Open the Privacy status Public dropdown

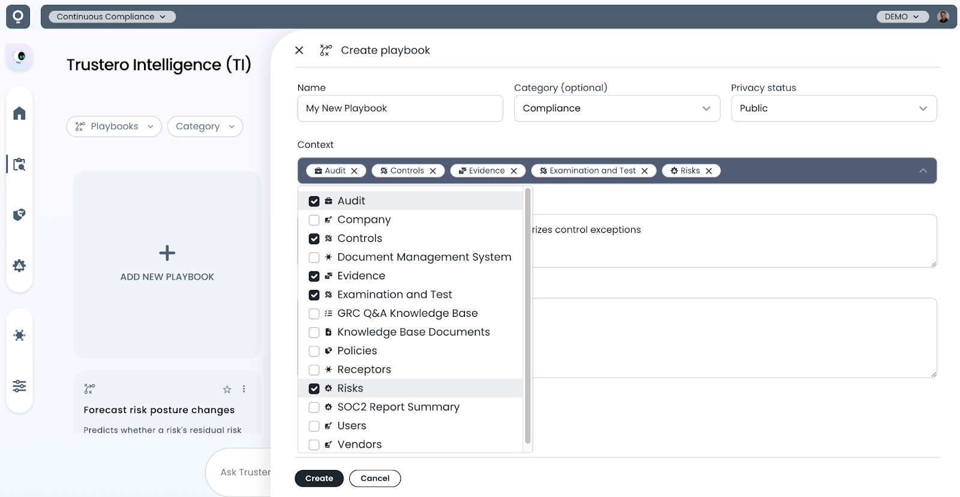pos(833,109)
